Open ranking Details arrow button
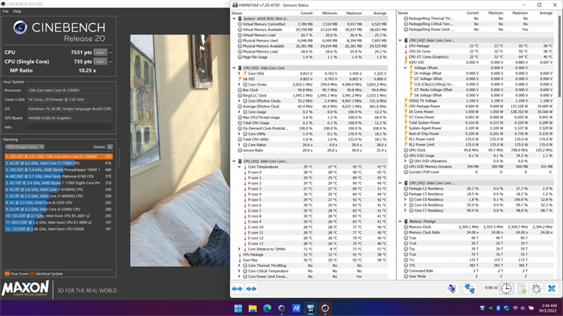Viewport: 563px width, 316px height. tap(110, 147)
